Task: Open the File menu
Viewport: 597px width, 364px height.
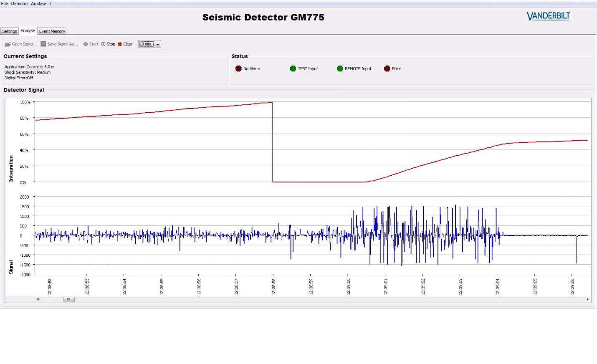Action: coord(5,3)
